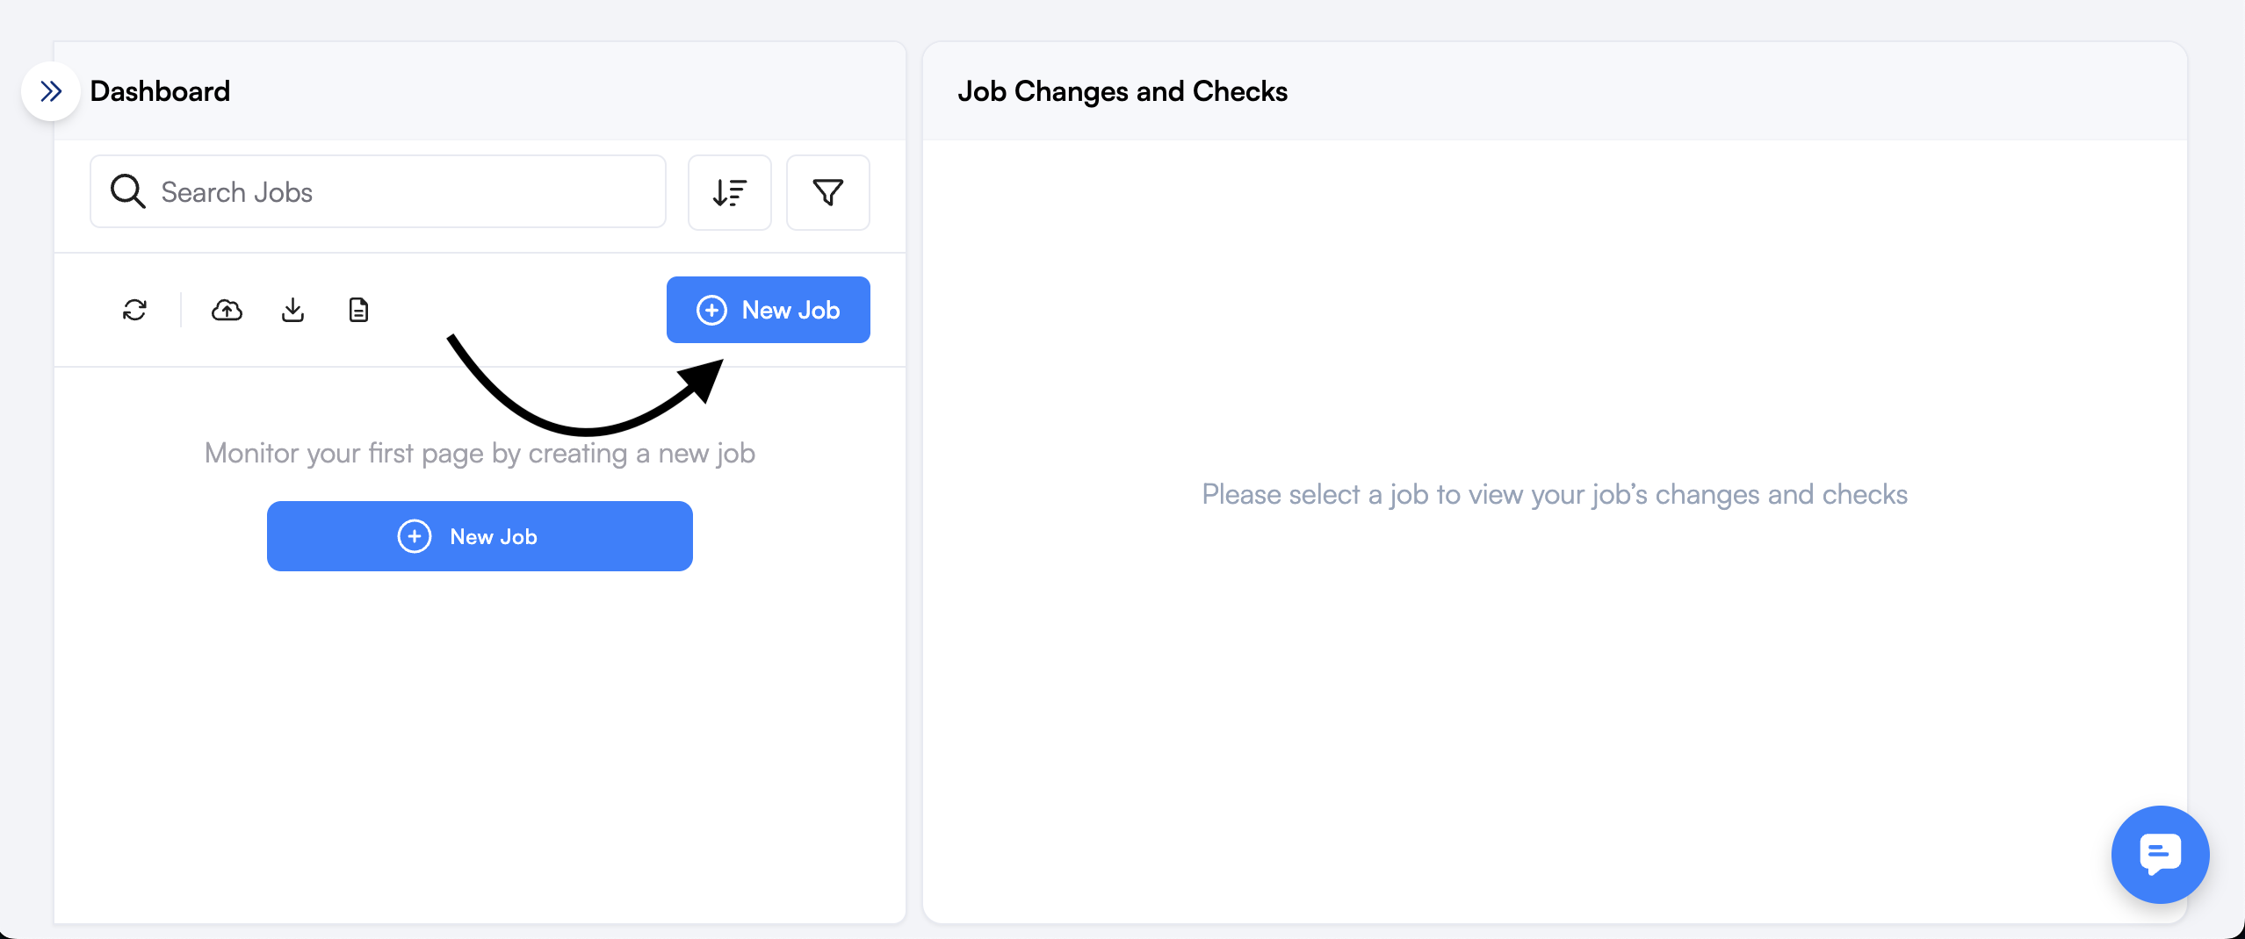Refresh the job list
Image resolution: width=2245 pixels, height=939 pixels.
click(x=134, y=310)
